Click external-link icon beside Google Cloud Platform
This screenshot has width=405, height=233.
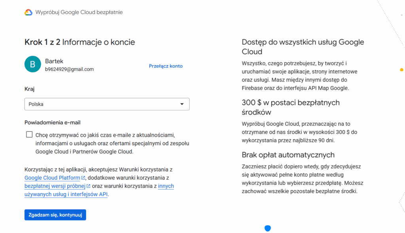[83, 178]
